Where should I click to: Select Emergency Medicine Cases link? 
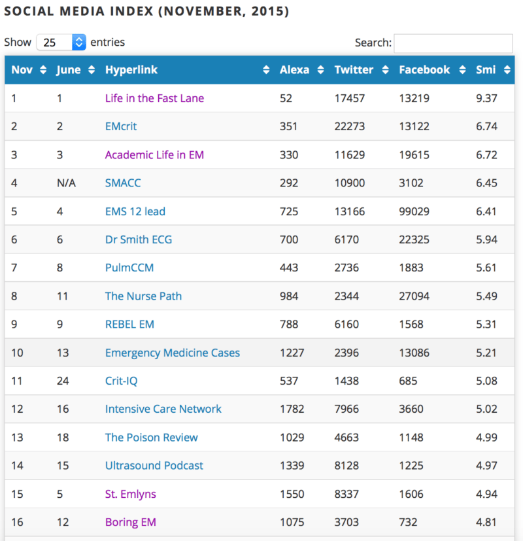coord(173,353)
